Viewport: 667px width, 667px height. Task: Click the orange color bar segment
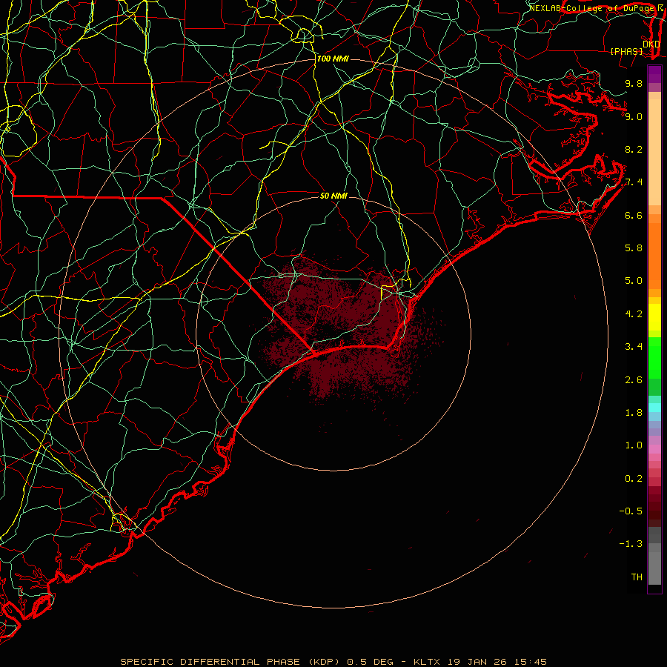654,255
